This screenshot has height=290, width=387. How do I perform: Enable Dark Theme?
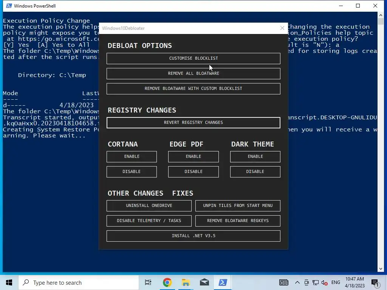click(x=255, y=157)
